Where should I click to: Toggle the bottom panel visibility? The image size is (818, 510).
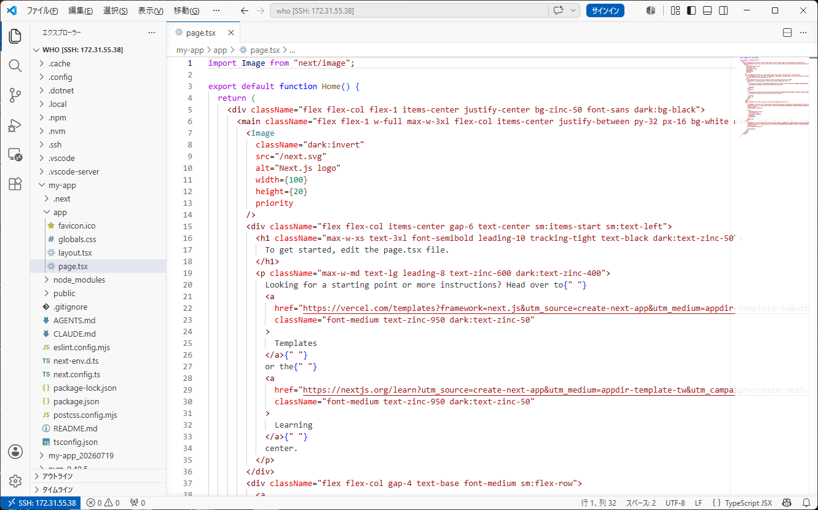coord(707,10)
